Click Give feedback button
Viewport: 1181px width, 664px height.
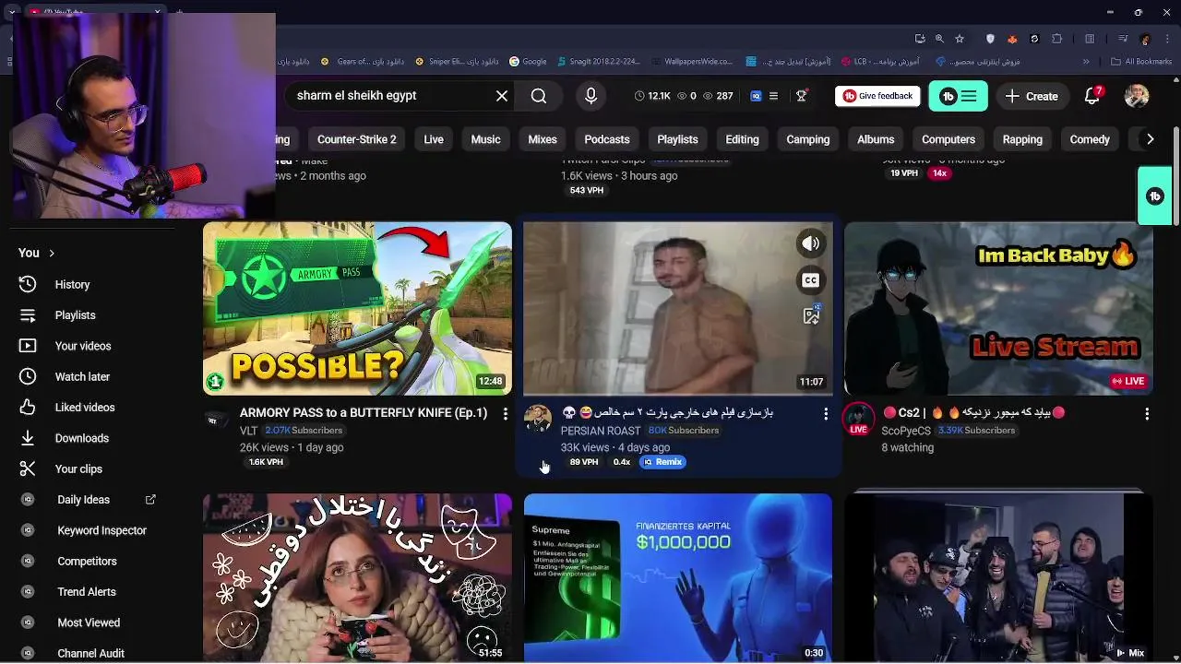coord(877,96)
